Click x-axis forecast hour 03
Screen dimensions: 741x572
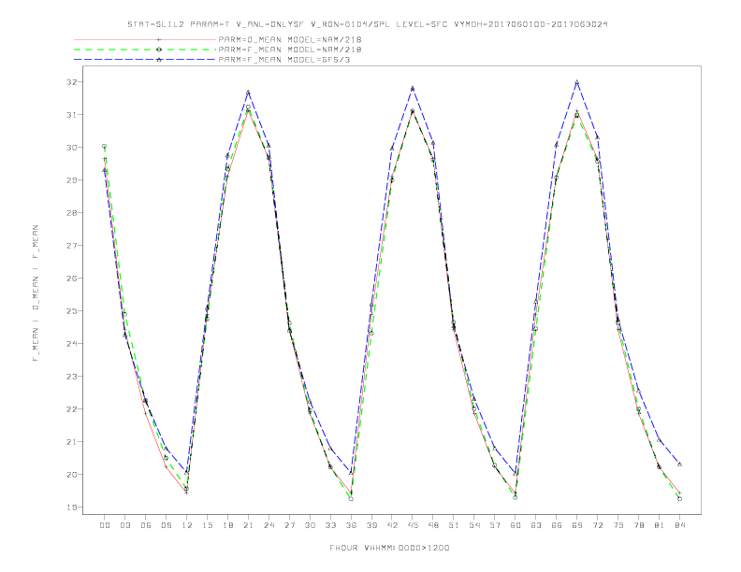click(x=124, y=525)
